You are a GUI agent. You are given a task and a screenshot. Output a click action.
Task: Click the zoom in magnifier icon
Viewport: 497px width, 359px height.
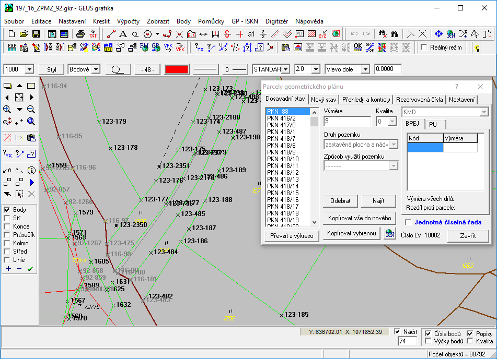pyautogui.click(x=7, y=109)
